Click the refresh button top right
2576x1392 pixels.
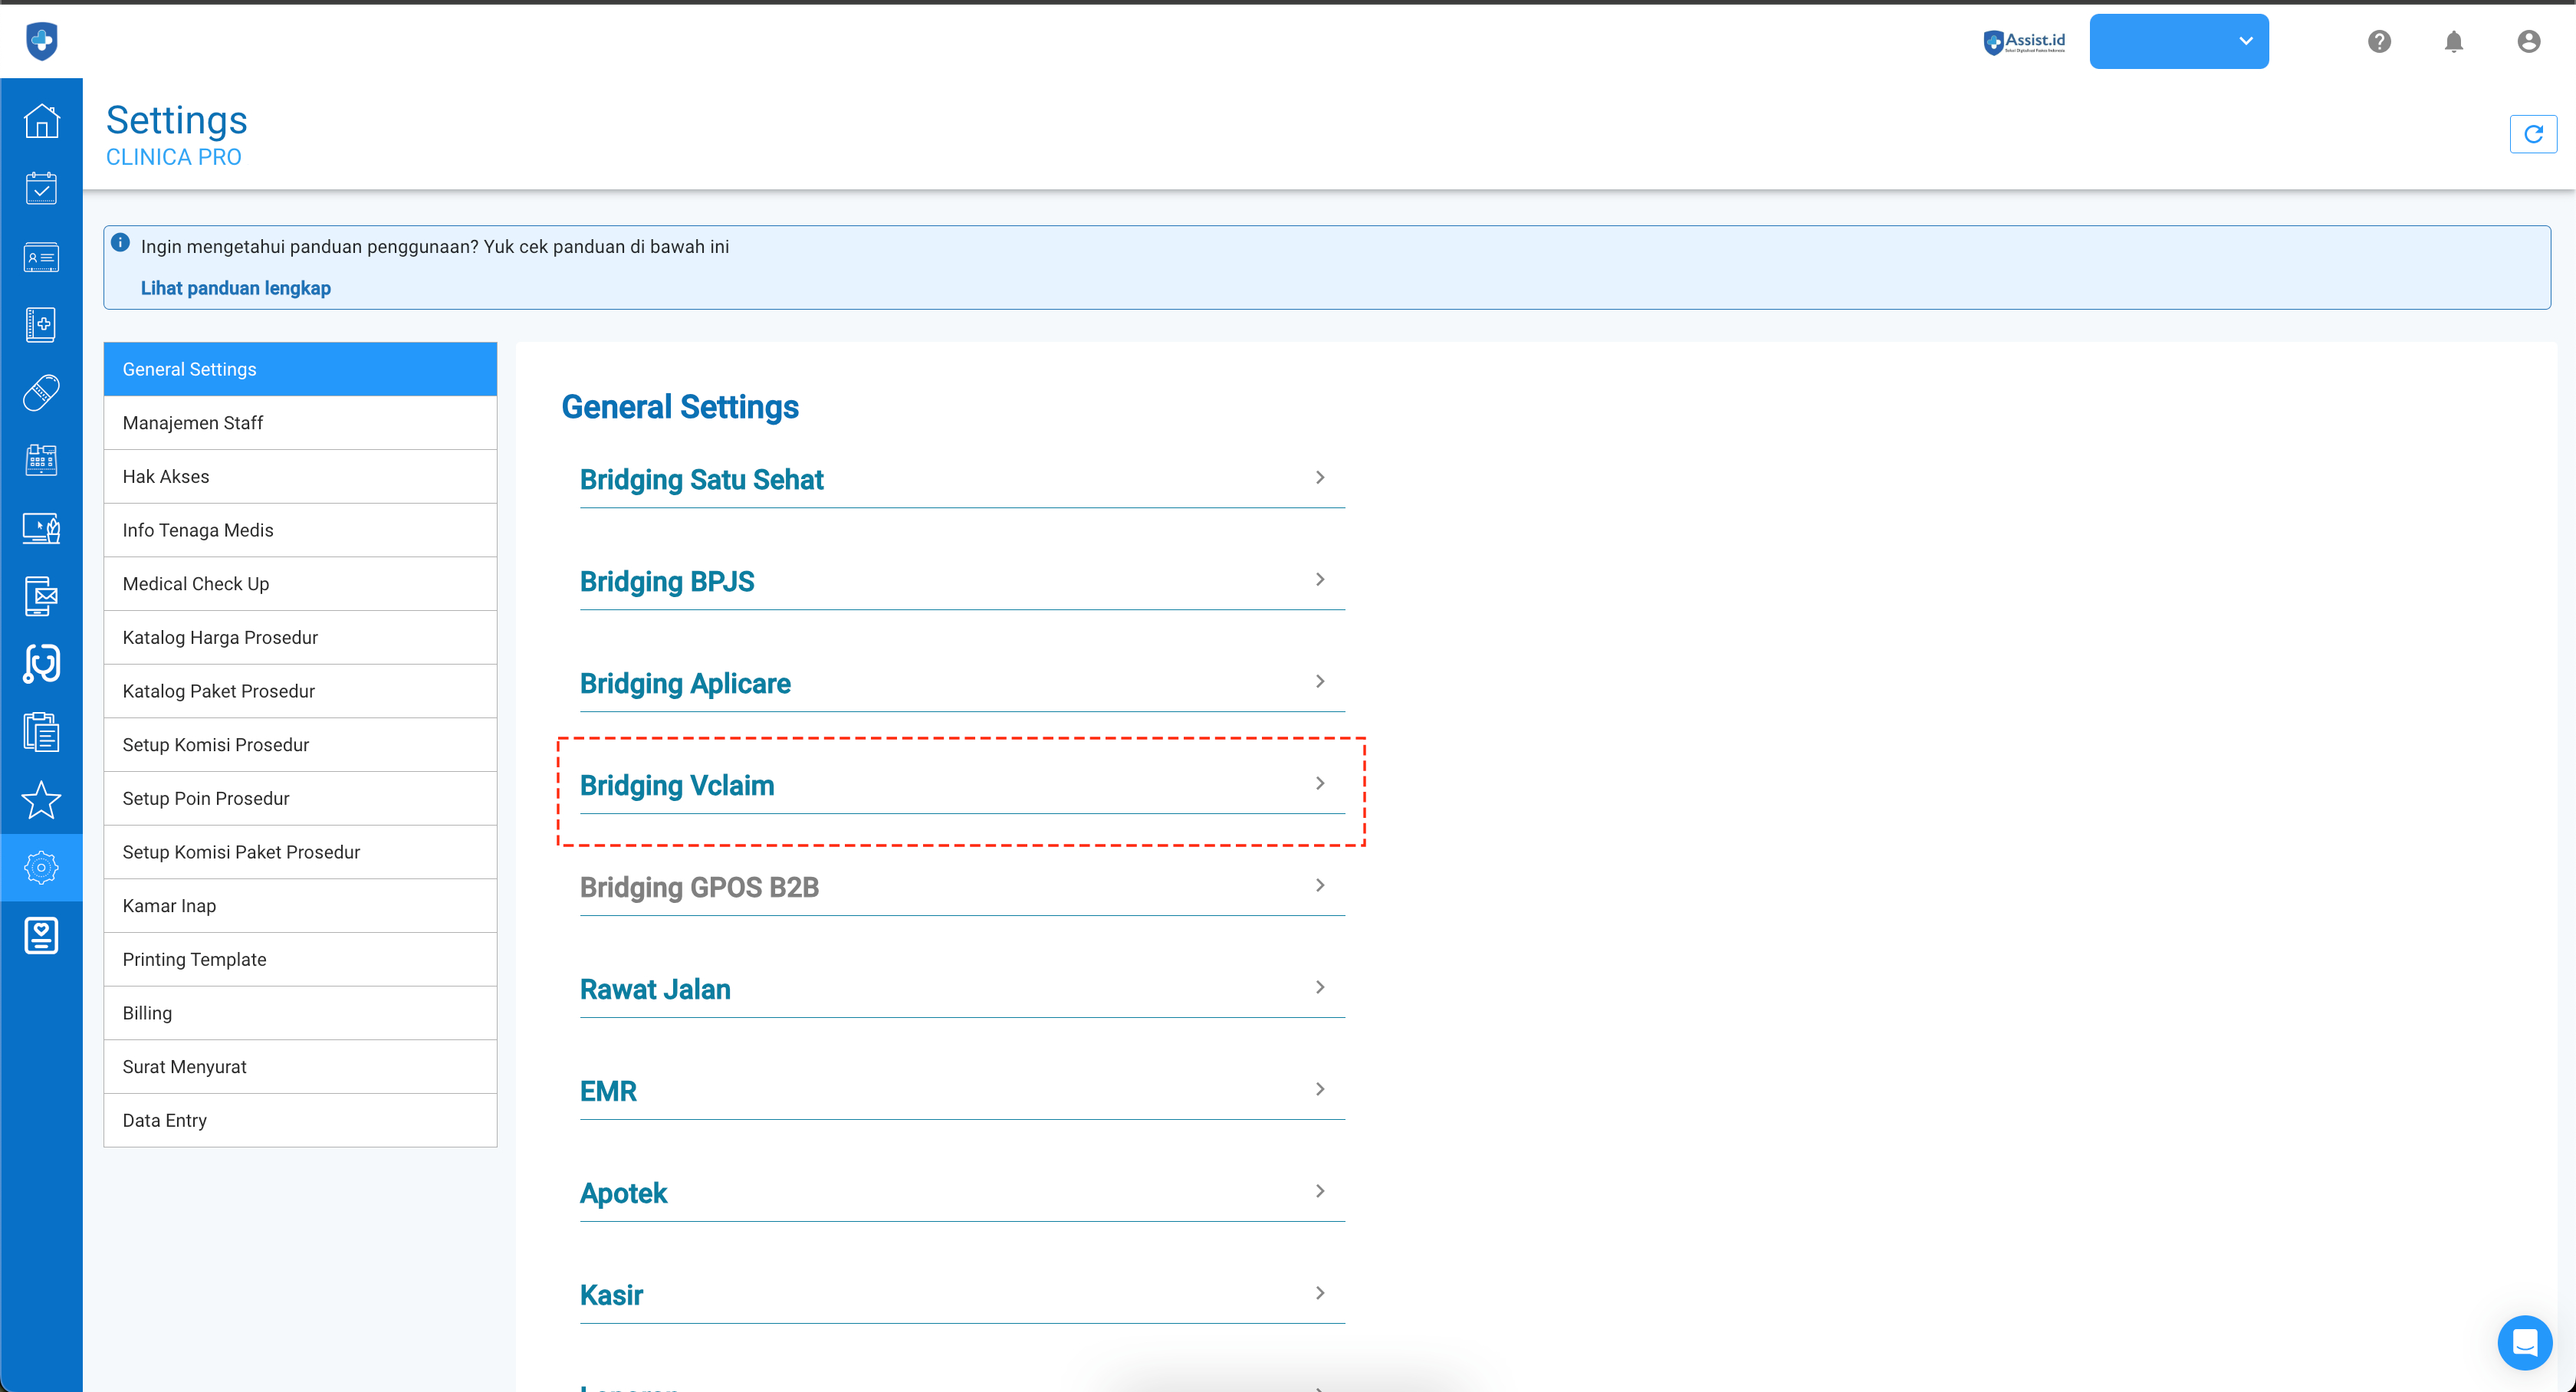2532,134
